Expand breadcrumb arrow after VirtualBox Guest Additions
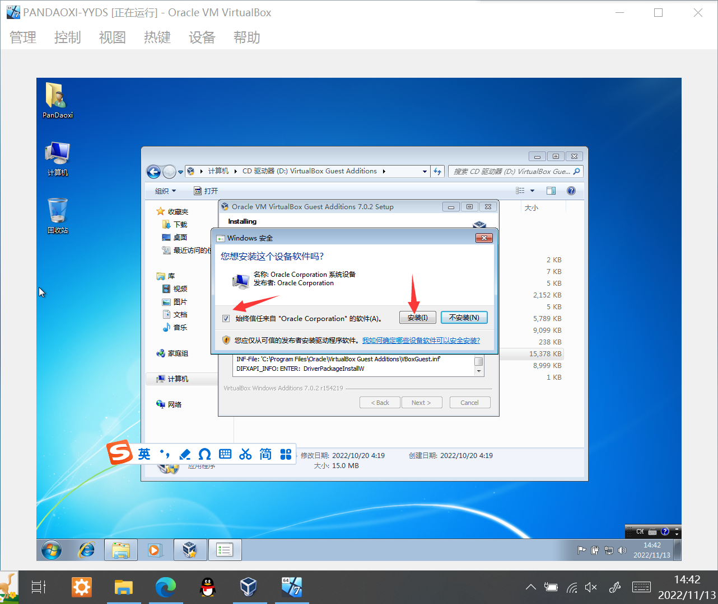The image size is (718, 604). pyautogui.click(x=384, y=172)
